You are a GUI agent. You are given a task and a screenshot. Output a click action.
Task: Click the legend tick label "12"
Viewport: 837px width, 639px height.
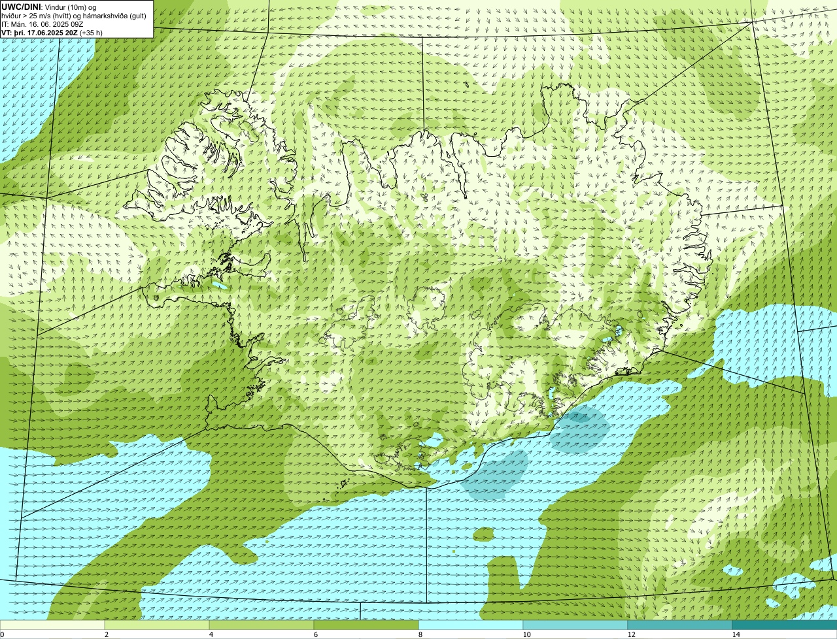630,634
